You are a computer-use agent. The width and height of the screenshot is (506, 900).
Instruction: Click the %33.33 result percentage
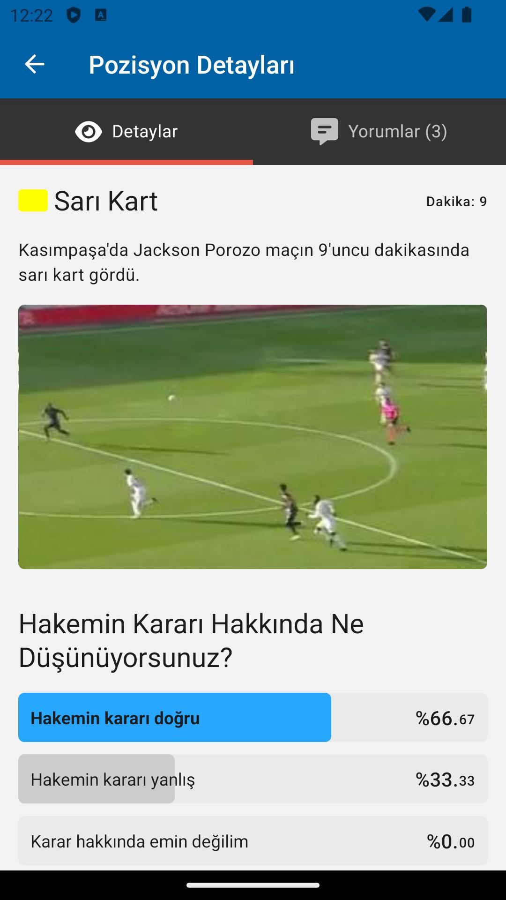(445, 780)
